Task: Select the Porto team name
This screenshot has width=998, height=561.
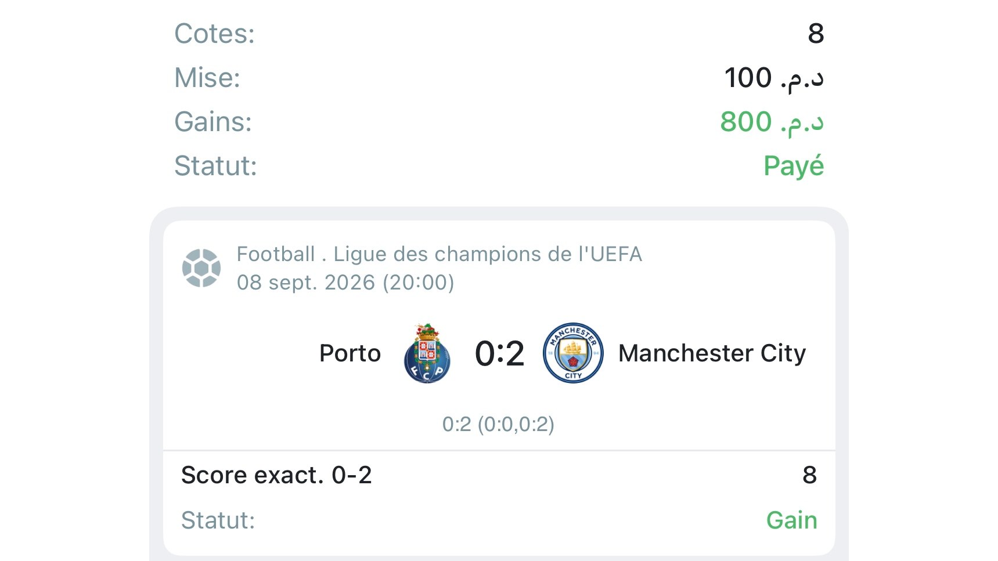Action: click(x=350, y=353)
